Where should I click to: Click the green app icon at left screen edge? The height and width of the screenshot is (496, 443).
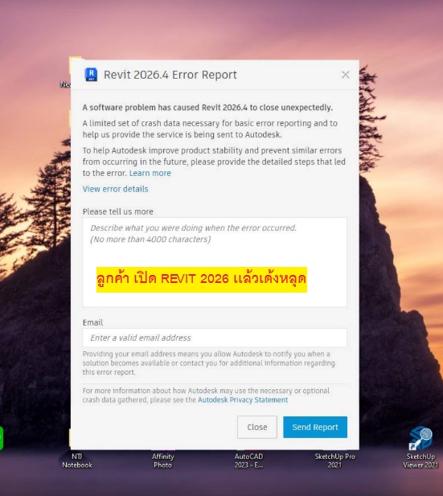tap(2, 438)
